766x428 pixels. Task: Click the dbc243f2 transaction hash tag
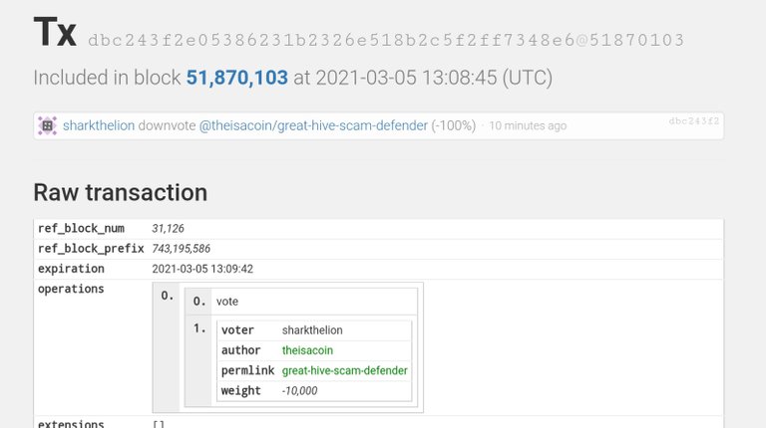[x=694, y=120]
